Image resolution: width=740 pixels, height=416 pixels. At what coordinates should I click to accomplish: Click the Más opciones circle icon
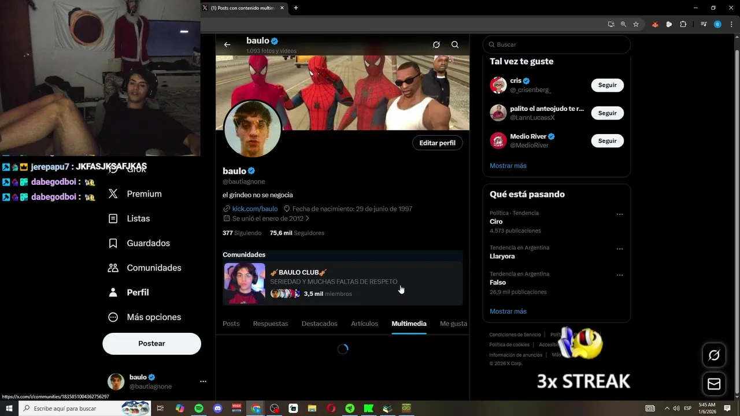tap(113, 317)
